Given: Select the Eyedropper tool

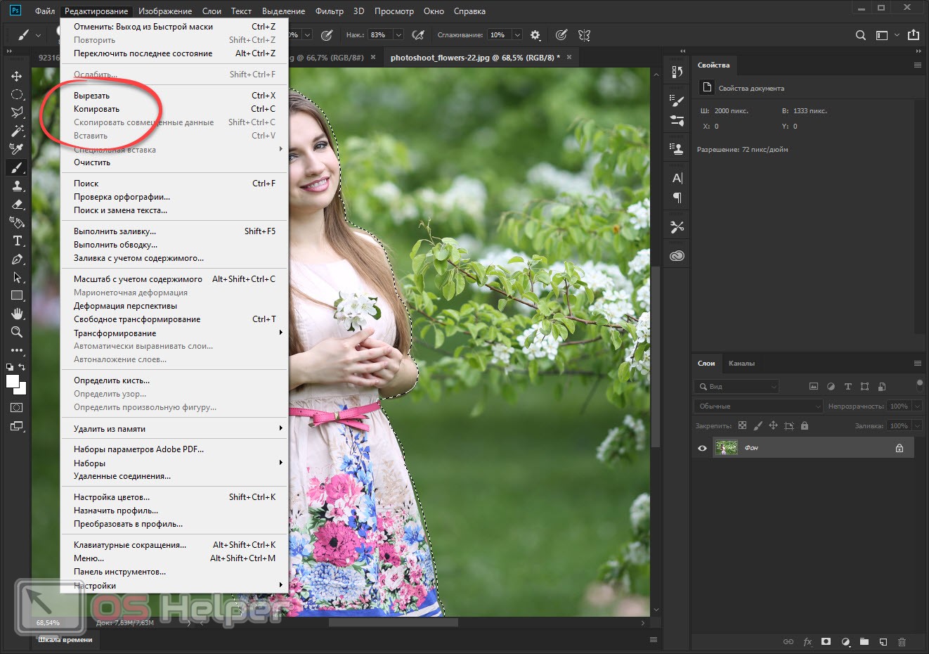Looking at the screenshot, I should click(17, 149).
